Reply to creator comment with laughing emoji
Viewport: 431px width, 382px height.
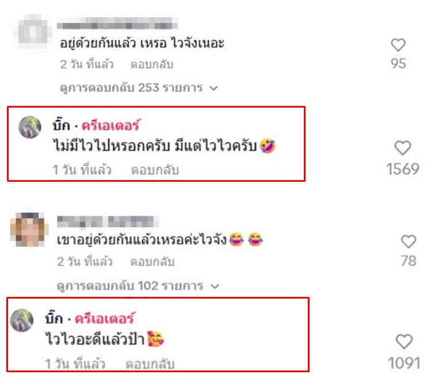click(x=155, y=170)
